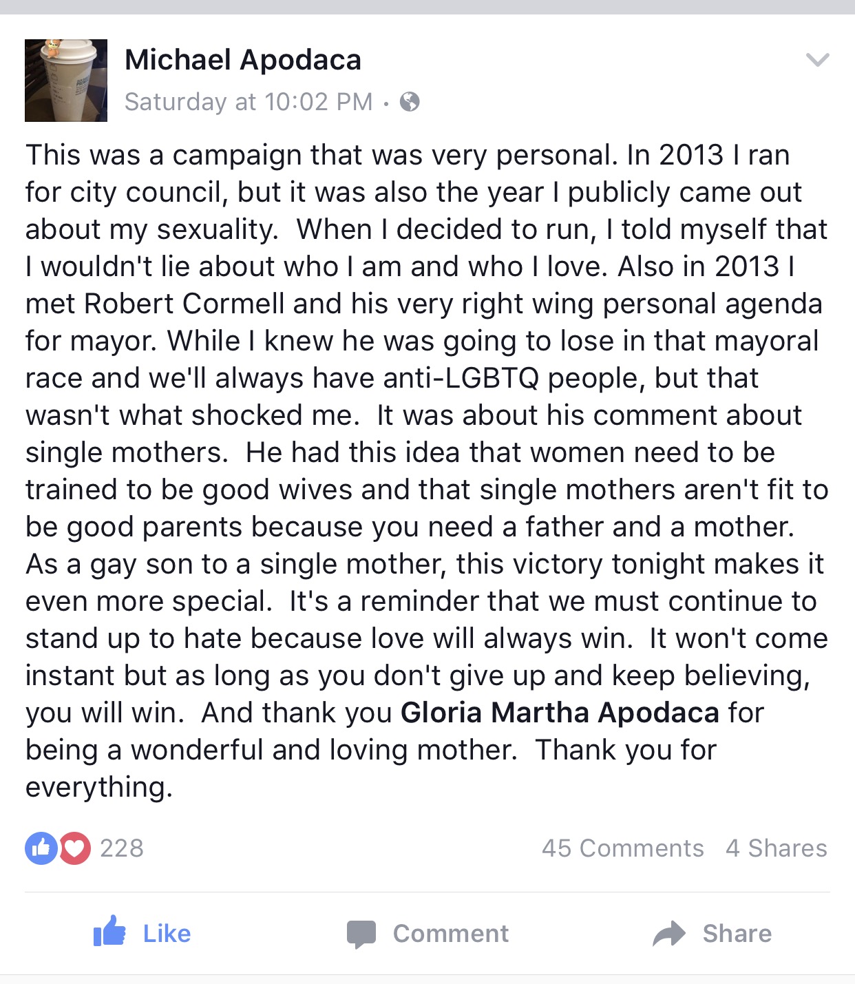Click the Saturday at 10:02 PM timestamp
Viewport: 855px width, 984px height.
249,102
